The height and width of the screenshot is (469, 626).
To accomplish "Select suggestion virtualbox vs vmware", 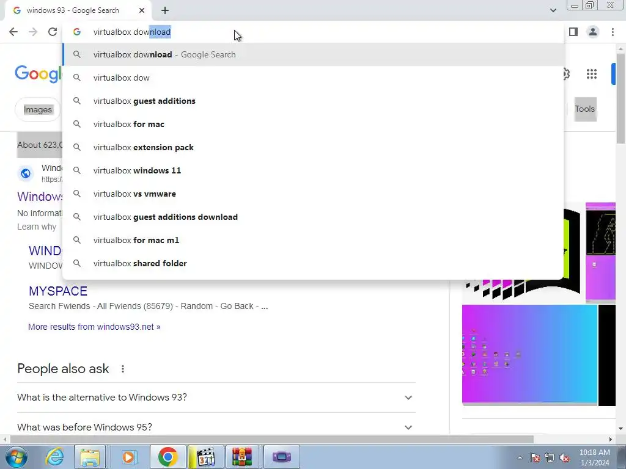I will coord(314,194).
